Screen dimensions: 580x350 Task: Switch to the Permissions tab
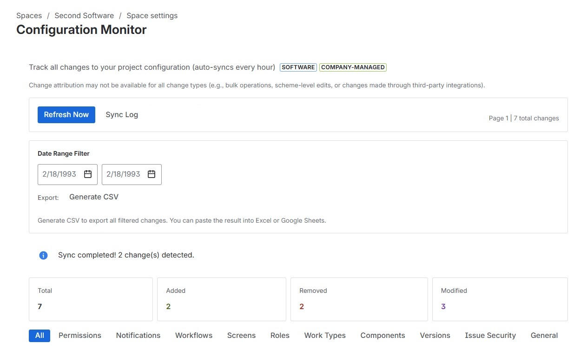[79, 335]
